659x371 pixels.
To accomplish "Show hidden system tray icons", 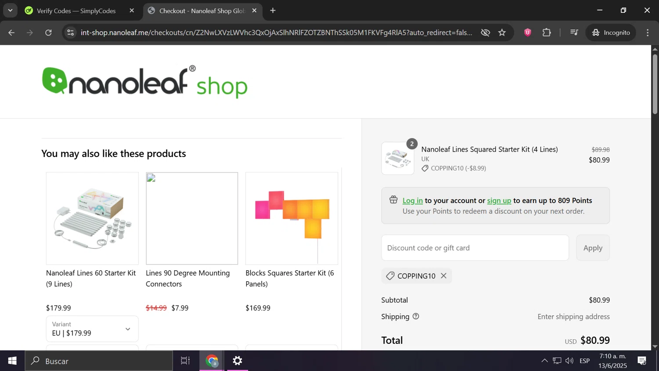I will pos(544,361).
